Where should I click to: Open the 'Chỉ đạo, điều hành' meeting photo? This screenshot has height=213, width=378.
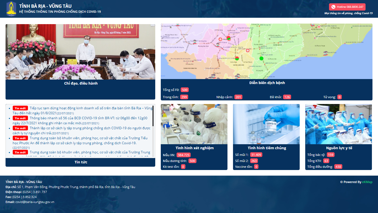pyautogui.click(x=80, y=52)
